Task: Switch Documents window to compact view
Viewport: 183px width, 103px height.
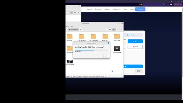Action: point(121,30)
